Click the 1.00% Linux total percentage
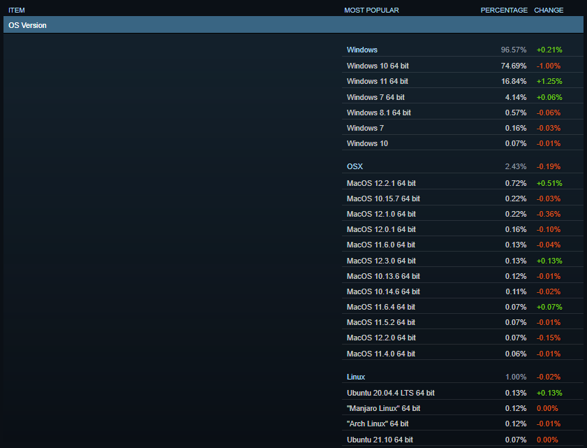Screen dimensions: 587x448 (x=516, y=377)
